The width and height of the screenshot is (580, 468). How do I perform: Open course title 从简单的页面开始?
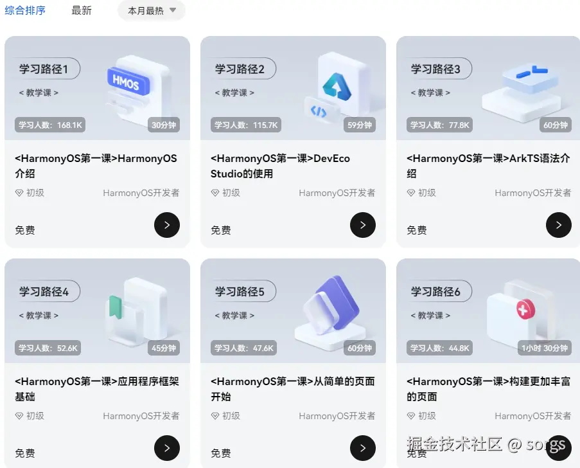point(293,389)
